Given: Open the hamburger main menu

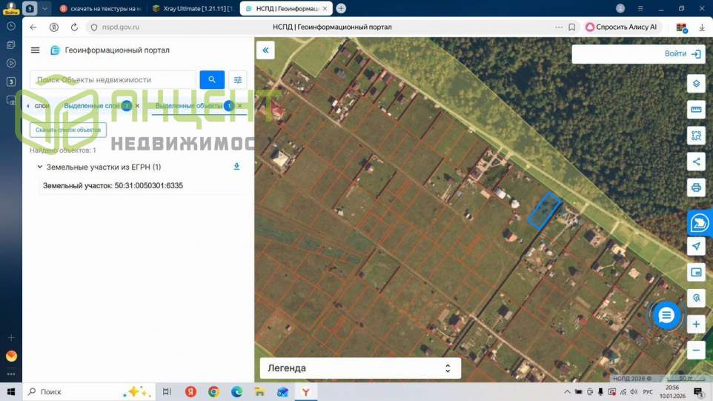Looking at the screenshot, I should coord(35,50).
